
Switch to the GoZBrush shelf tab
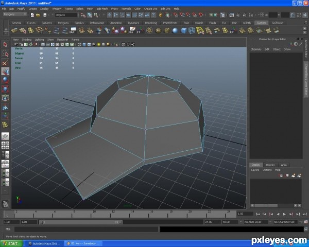point(277,23)
